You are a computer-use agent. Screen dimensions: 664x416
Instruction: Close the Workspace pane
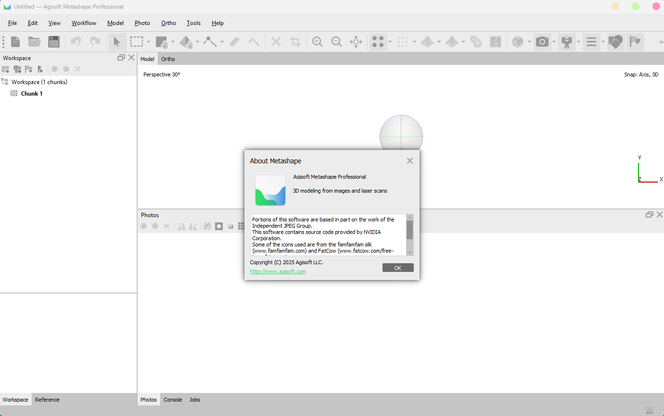tap(131, 58)
